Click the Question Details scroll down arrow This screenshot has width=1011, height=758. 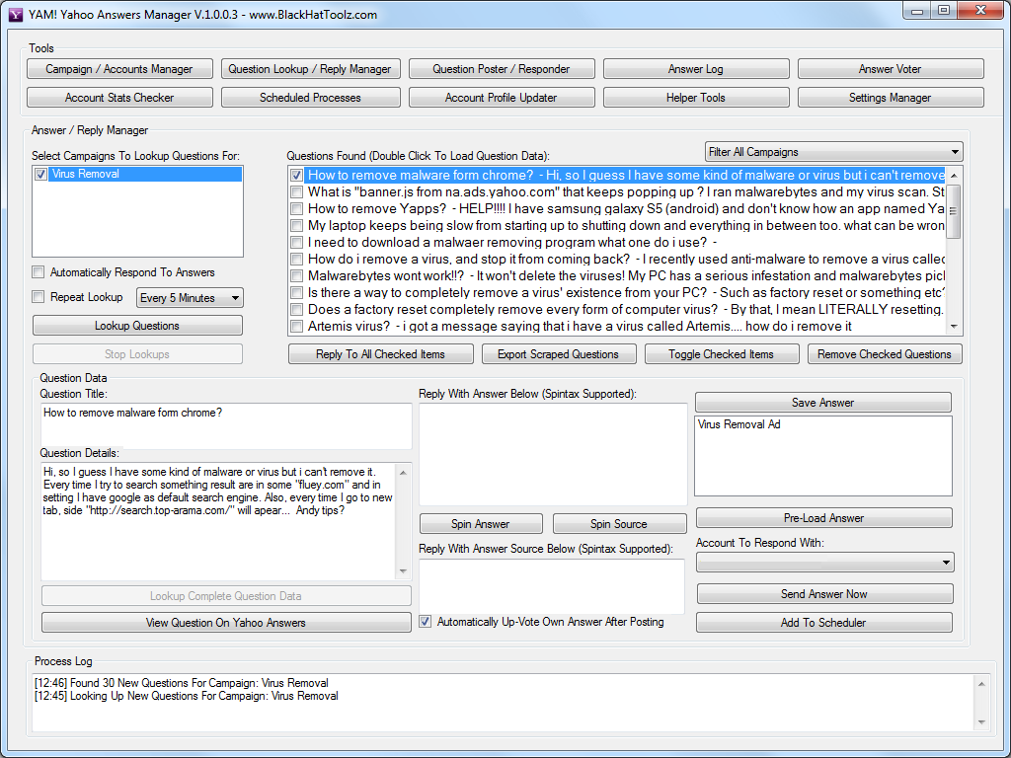pos(404,571)
